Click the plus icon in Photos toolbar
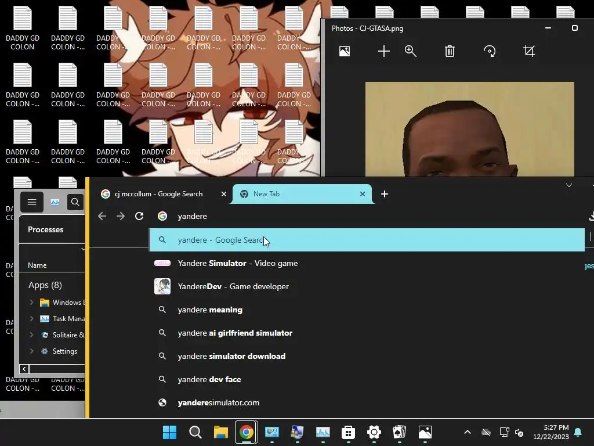 tap(384, 51)
